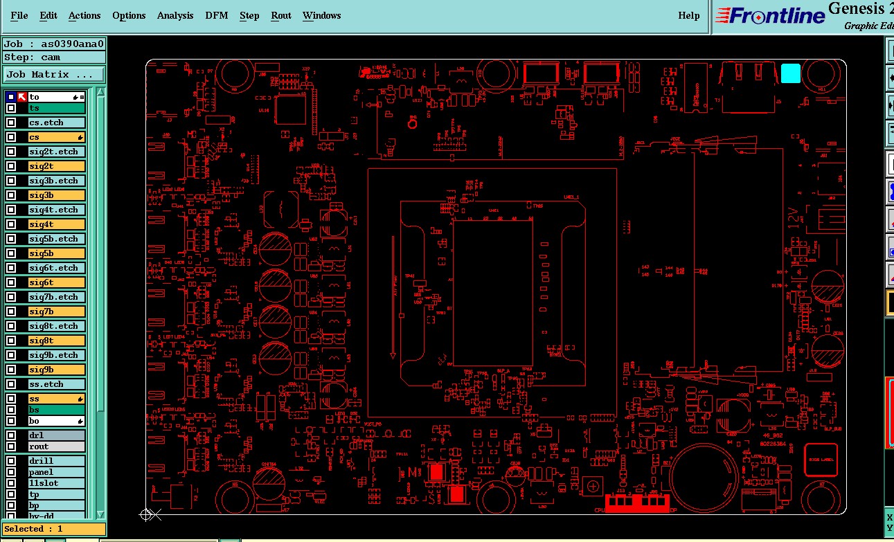The width and height of the screenshot is (894, 542).
Task: Open the Job Matrix button
Action: (54, 74)
